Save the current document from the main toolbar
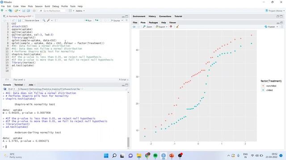286x160 pixels. click(x=24, y=11)
